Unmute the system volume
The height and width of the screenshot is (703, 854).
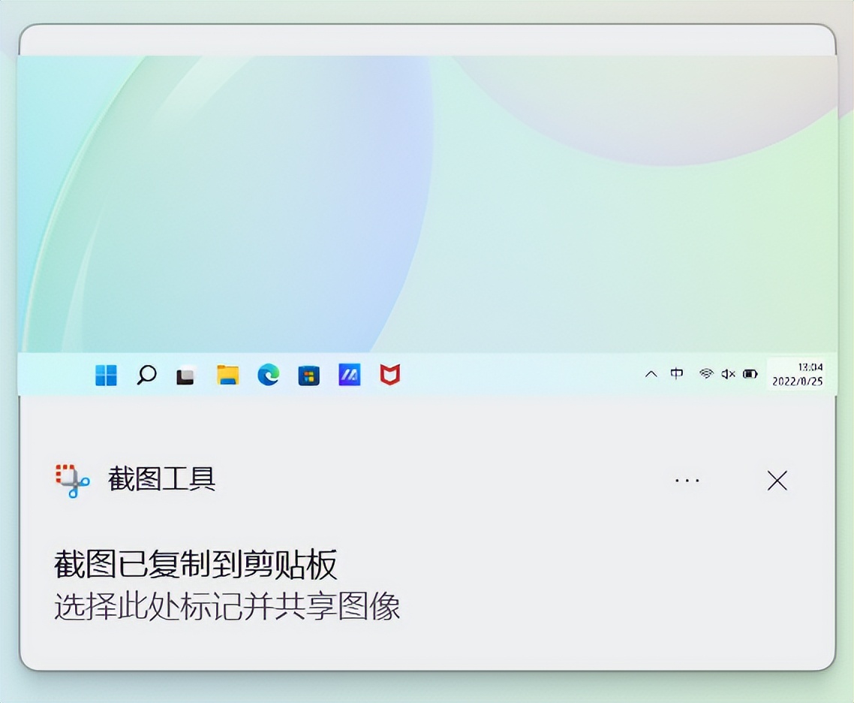click(x=726, y=373)
